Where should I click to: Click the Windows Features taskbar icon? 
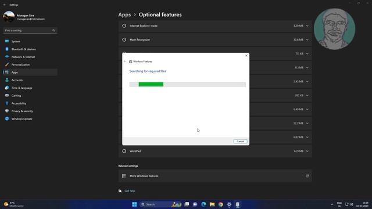238,204
